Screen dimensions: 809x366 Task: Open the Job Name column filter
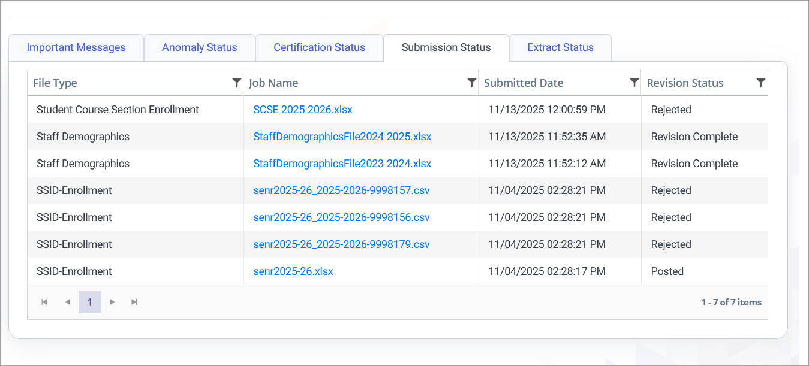coord(471,83)
